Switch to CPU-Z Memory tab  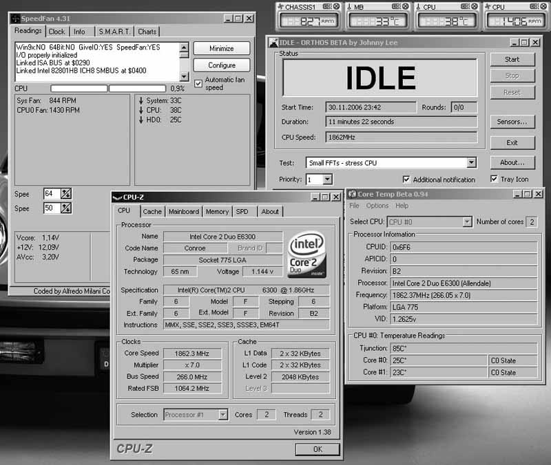point(217,212)
